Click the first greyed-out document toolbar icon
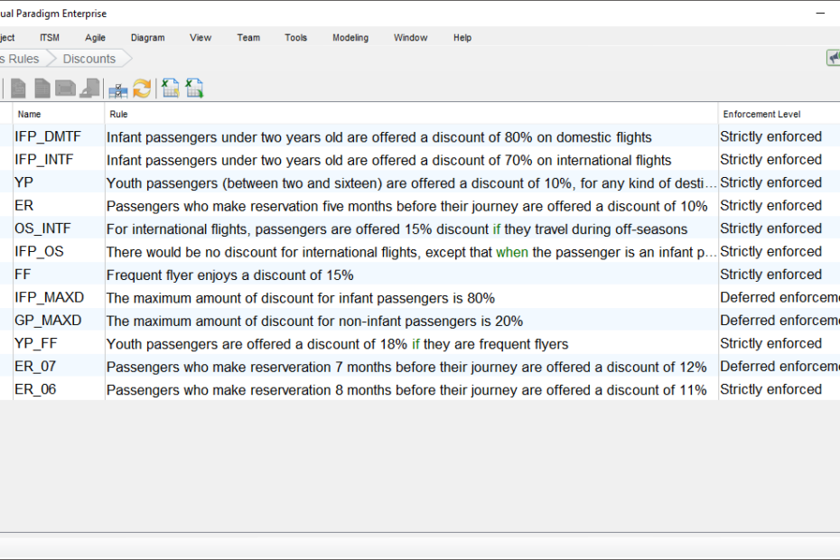This screenshot has height=560, width=840. (x=18, y=89)
